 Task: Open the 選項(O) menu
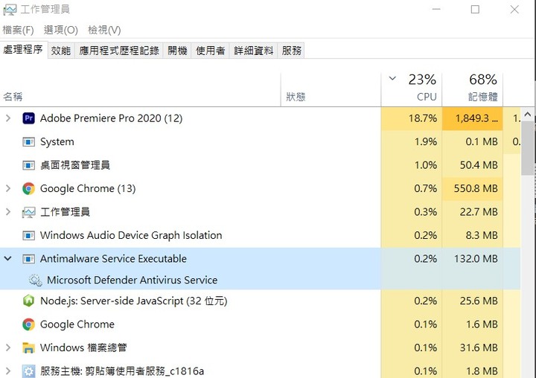coord(61,30)
